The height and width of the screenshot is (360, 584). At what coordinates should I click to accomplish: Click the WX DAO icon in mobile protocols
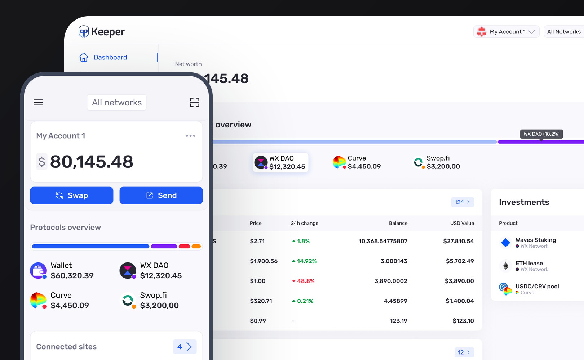(x=128, y=270)
